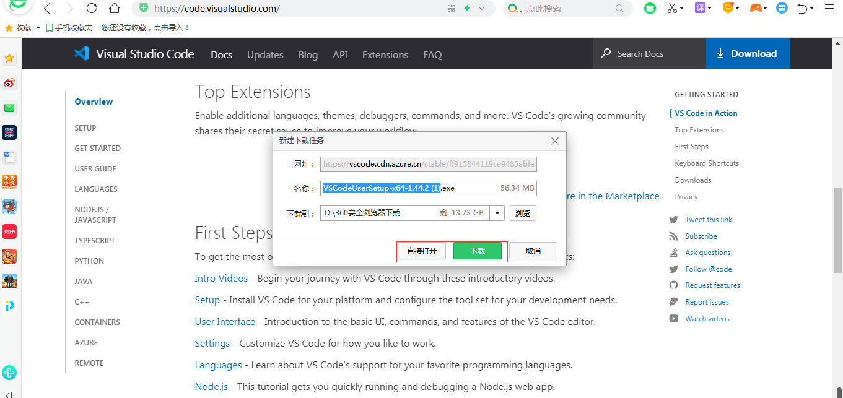
Task: Go to the browser home page icon
Action: [x=115, y=9]
